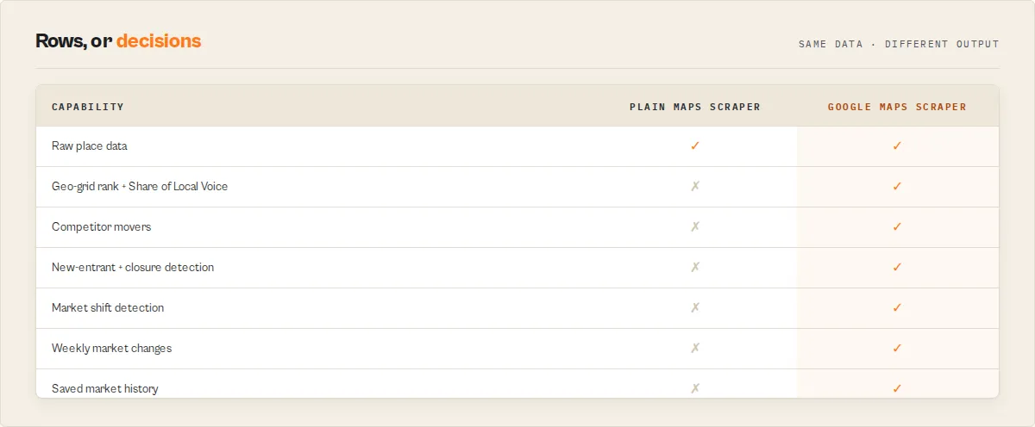
Task: Click the 'Geo-grid rank + Share of Local Voice' row label
Action: [x=140, y=186]
